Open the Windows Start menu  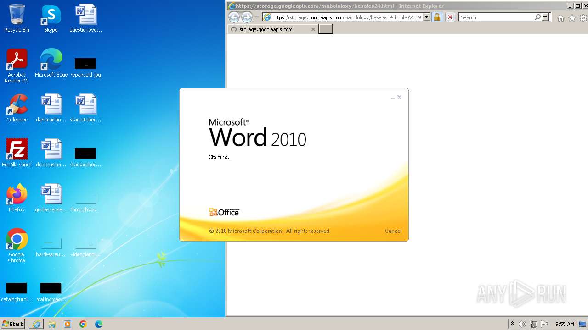coord(13,324)
